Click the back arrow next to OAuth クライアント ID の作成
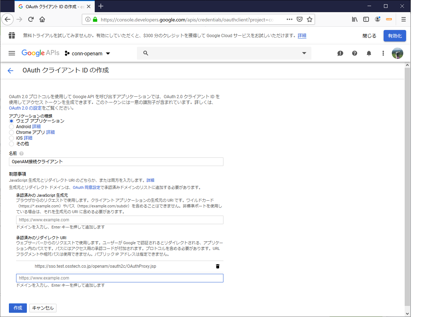Screen dimensions: 439x317 point(10,70)
